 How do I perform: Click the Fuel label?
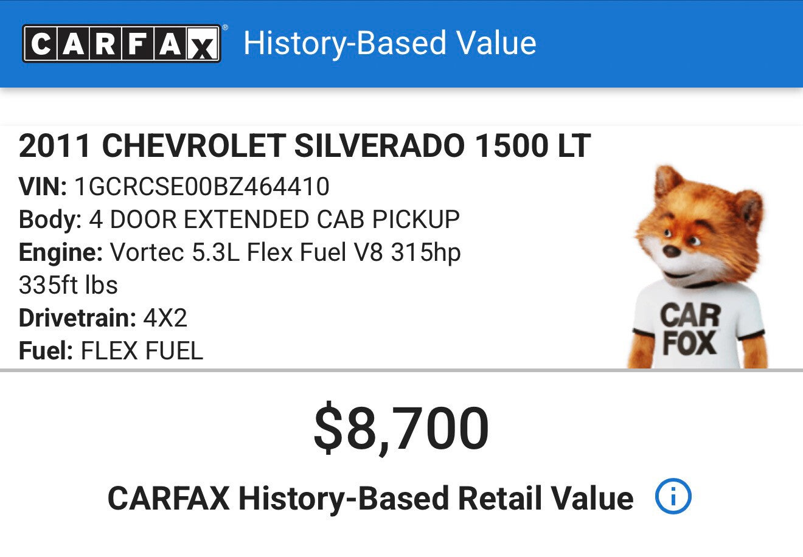(46, 351)
